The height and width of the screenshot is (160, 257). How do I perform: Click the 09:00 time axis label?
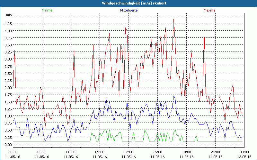coord(100,152)
